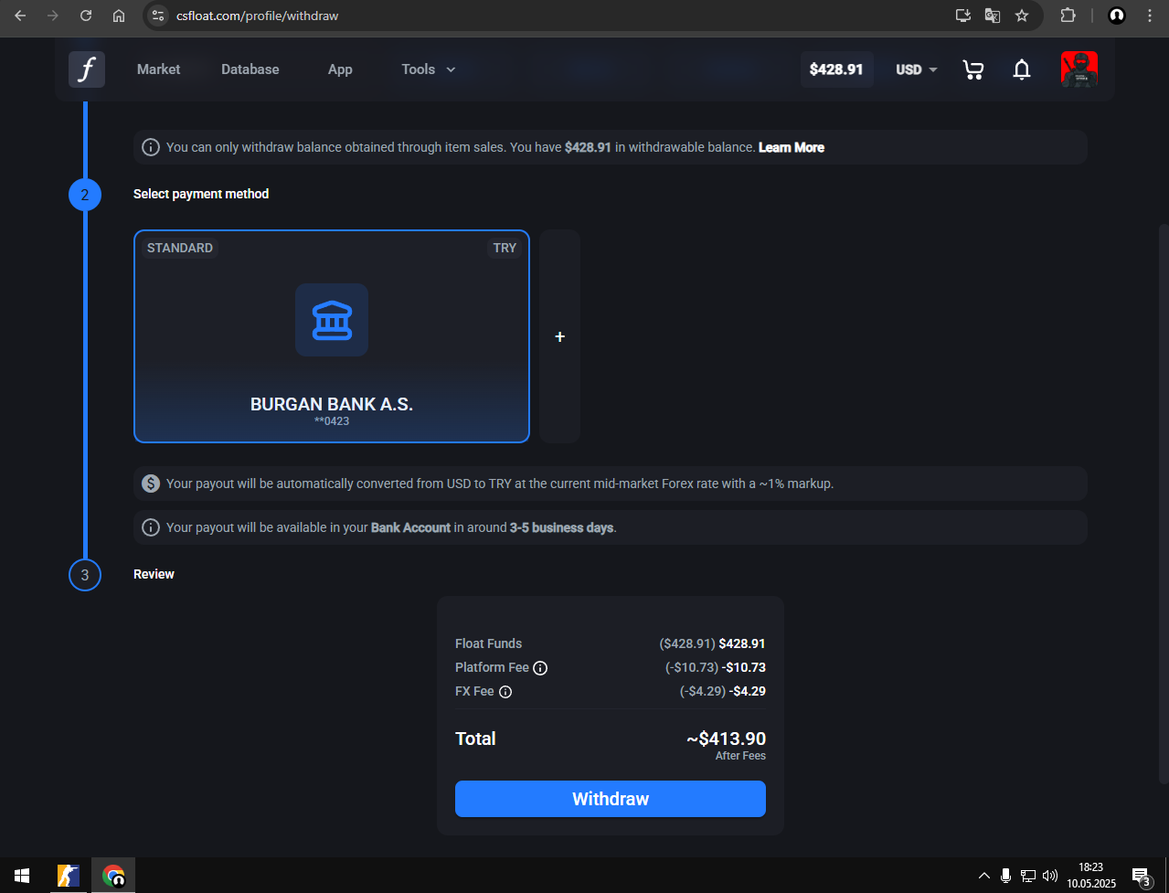View site information icon in address bar

tap(158, 16)
